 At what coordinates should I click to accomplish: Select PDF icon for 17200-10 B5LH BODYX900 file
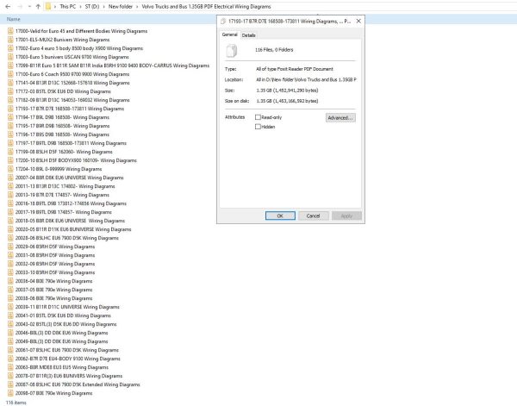(x=10, y=160)
